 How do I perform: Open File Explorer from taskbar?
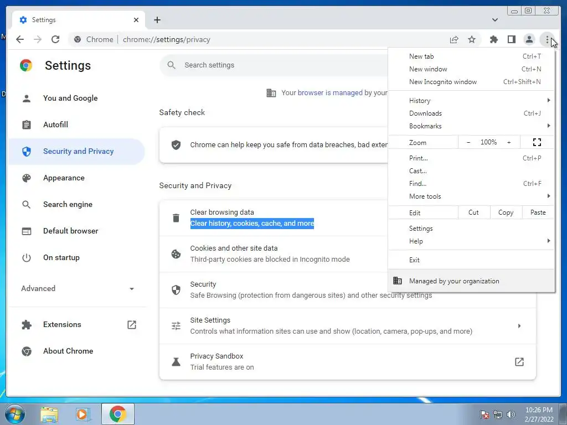pos(49,414)
